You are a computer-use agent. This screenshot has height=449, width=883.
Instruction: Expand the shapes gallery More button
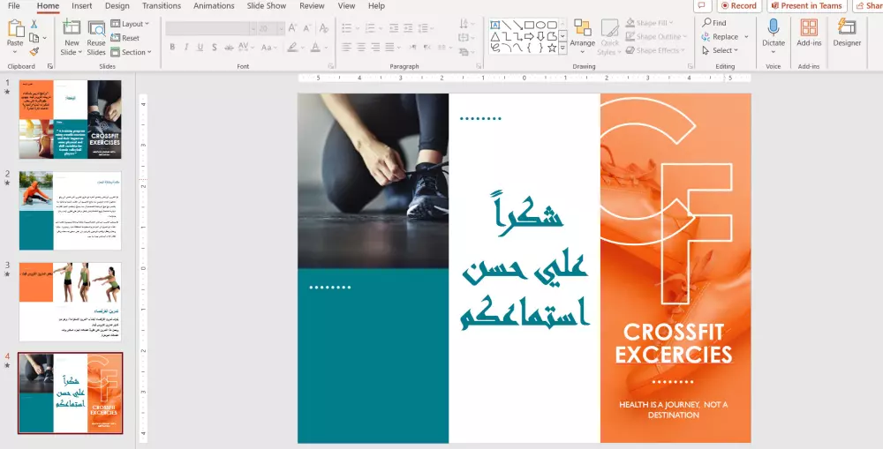pos(562,49)
